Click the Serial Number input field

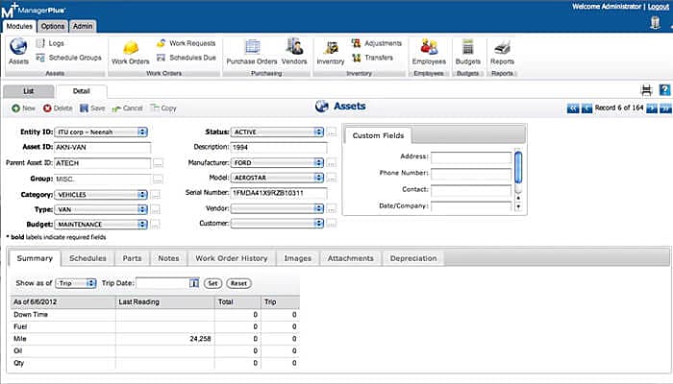(279, 193)
